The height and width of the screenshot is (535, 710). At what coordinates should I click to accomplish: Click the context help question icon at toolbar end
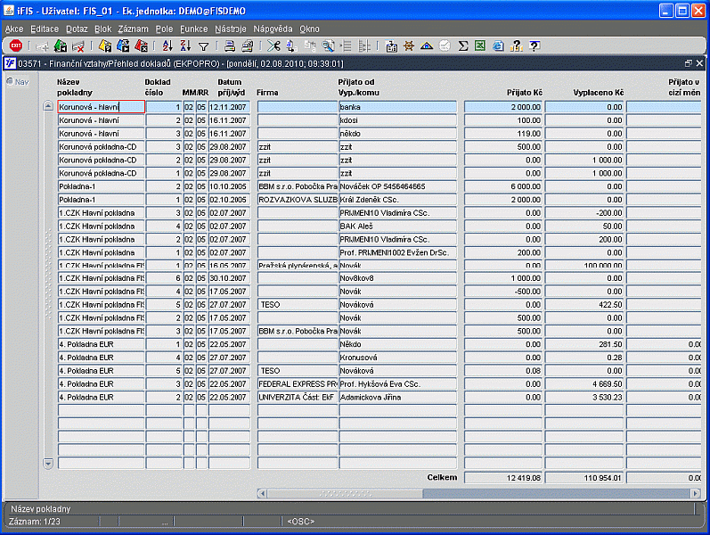tap(535, 45)
